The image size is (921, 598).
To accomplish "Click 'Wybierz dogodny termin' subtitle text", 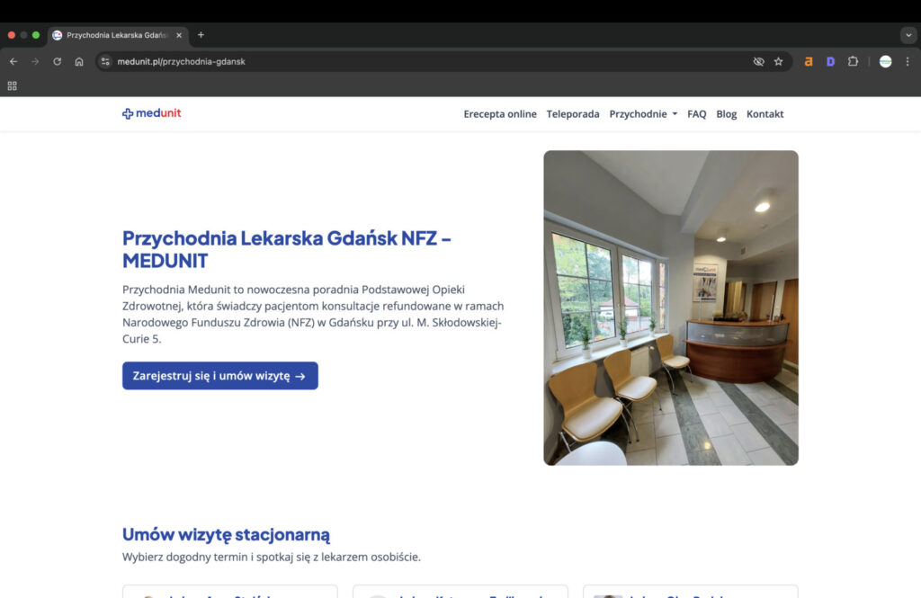I will pyautogui.click(x=272, y=557).
